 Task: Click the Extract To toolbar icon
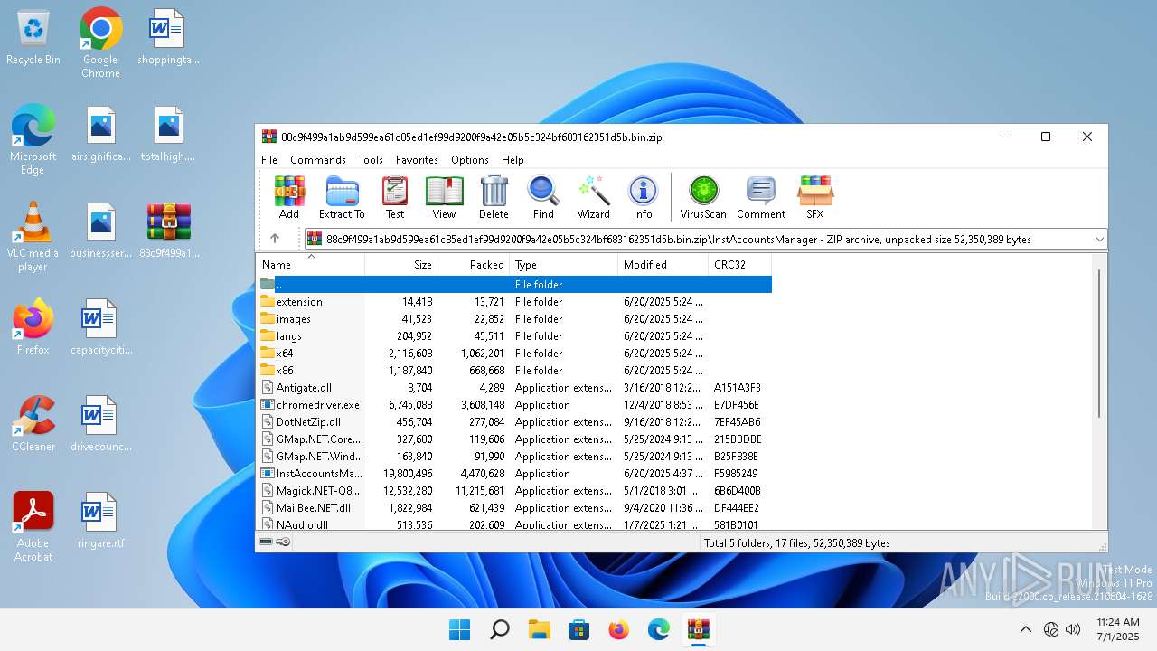[342, 197]
